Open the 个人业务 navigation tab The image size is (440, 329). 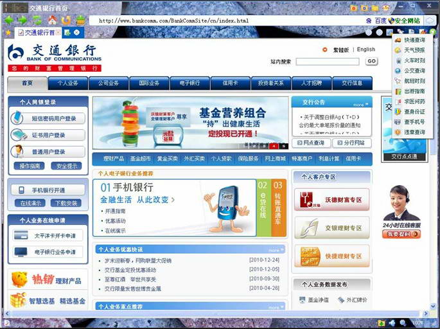click(x=68, y=84)
